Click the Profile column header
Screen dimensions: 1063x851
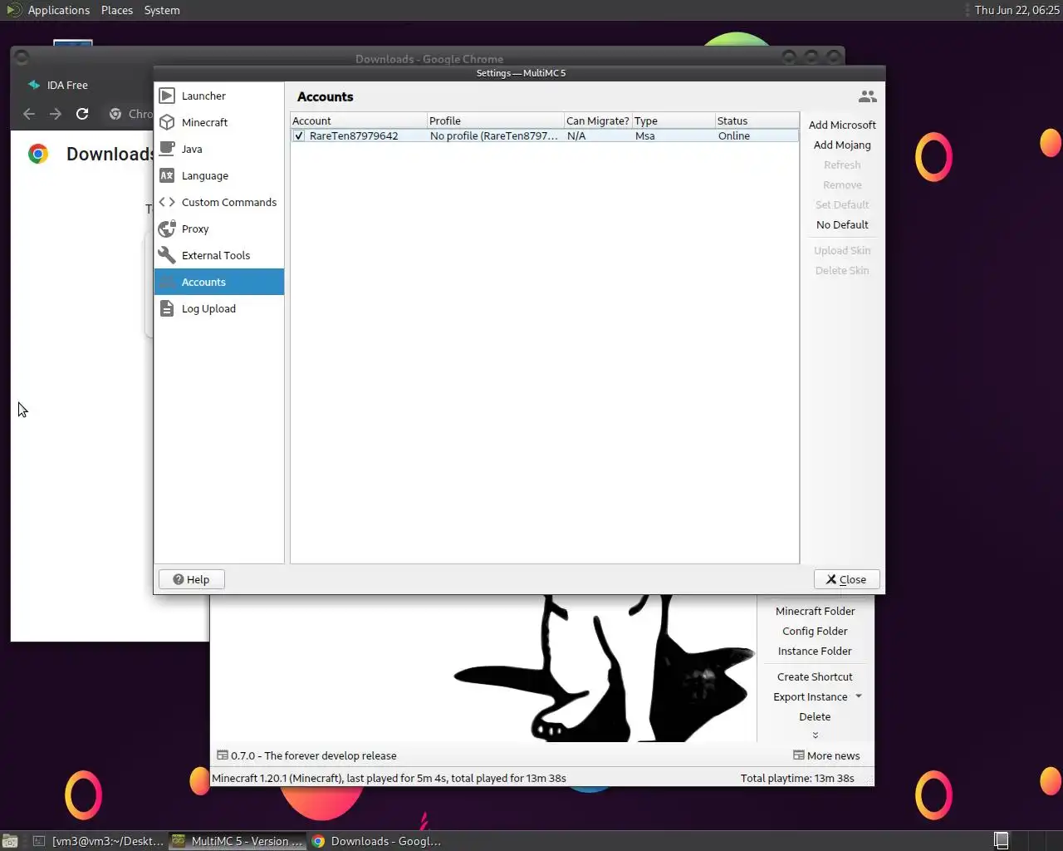496,121
